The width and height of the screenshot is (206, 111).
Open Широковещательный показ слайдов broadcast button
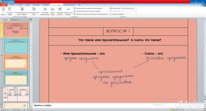(21, 11)
